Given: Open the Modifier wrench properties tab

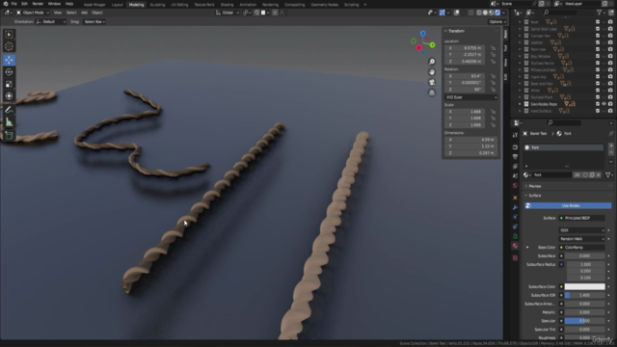Looking at the screenshot, I should coord(515,207).
